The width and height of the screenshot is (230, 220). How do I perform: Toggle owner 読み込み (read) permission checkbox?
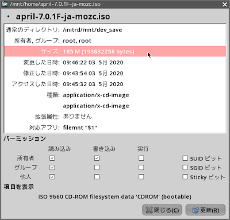[52, 158]
